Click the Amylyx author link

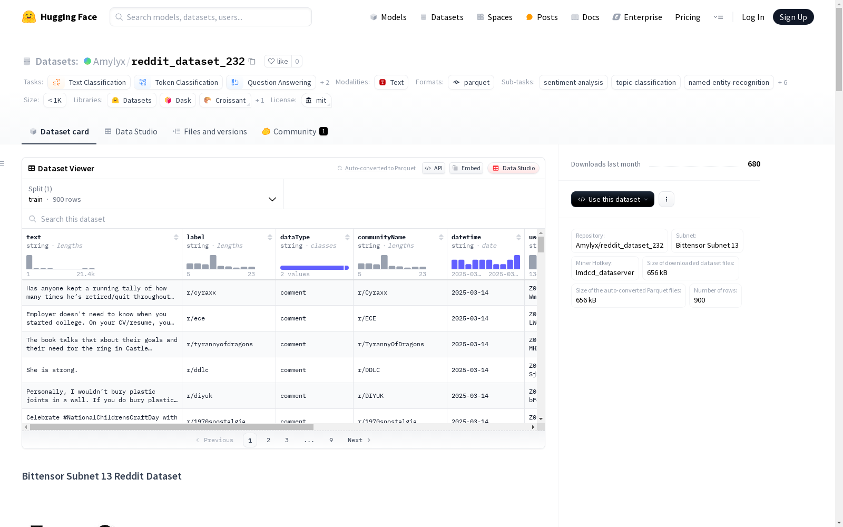tap(109, 61)
